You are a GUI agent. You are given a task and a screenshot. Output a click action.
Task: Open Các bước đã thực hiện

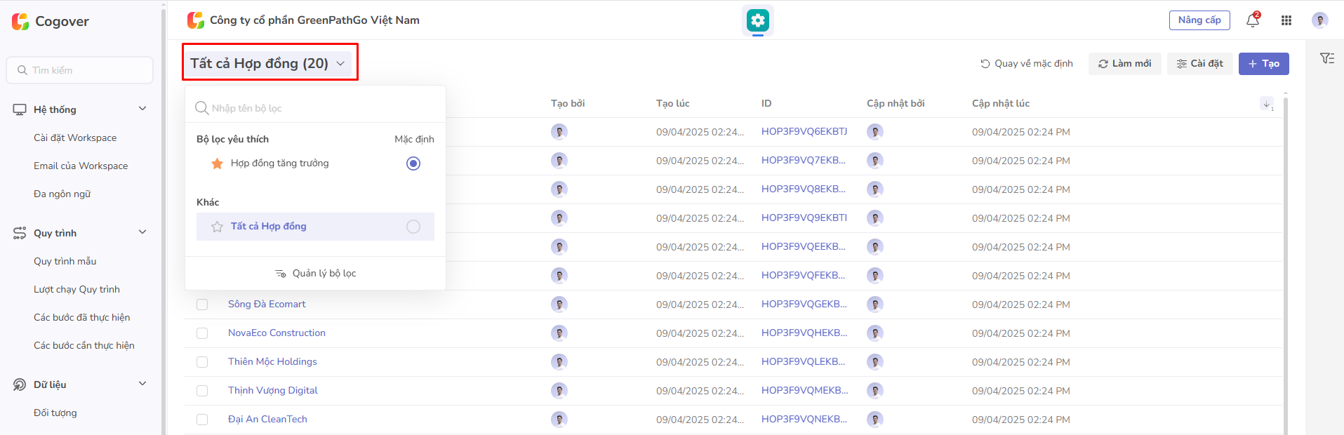click(82, 317)
